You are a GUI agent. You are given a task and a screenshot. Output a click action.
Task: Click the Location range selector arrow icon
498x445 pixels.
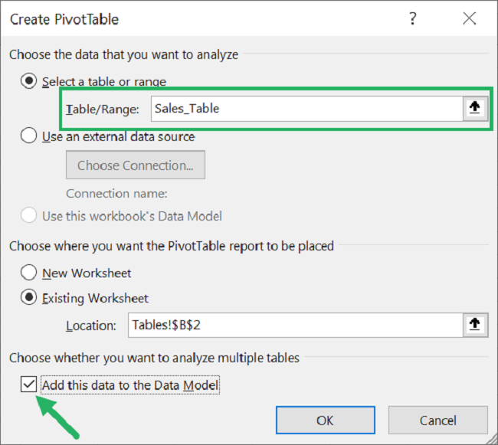(475, 325)
